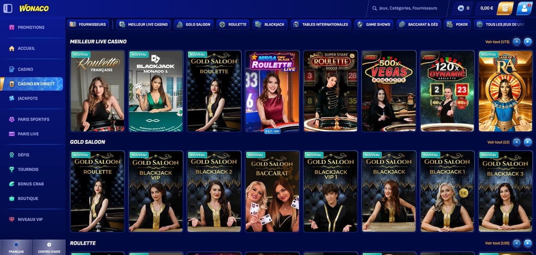
Task: Select the Gold Saloon category tab
Action: pyautogui.click(x=193, y=24)
